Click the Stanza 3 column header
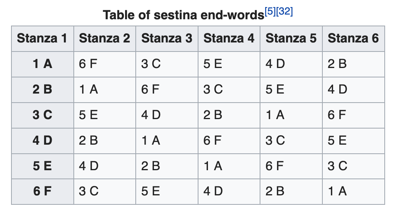The width and height of the screenshot is (408, 217). click(x=167, y=39)
